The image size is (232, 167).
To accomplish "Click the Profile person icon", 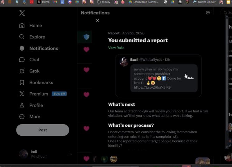I will coord(22,105).
